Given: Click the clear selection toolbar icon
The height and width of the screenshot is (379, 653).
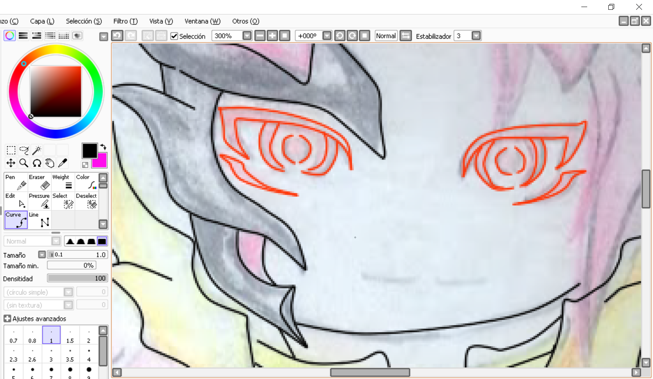Looking at the screenshot, I should pyautogui.click(x=148, y=36).
